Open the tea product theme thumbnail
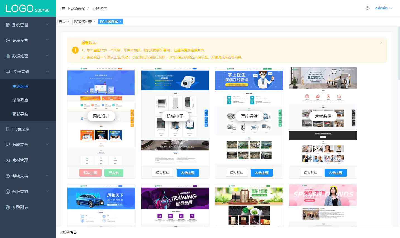This screenshot has width=400, height=238. [249, 206]
